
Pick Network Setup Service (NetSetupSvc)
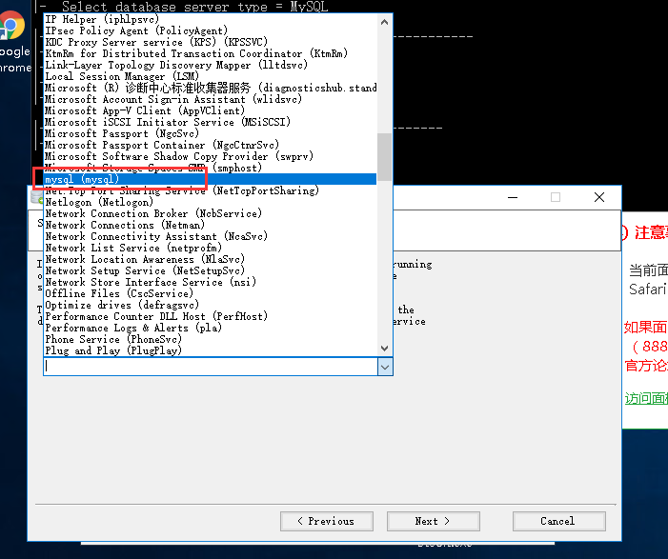[x=211, y=270]
